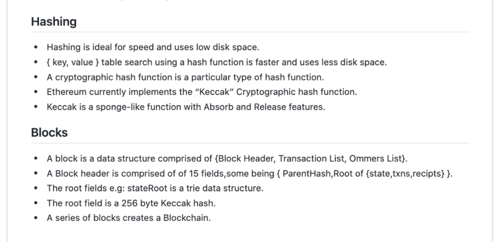Viewport: 495px width, 242px height.
Task: Click the horizontal divider under the Blocks heading
Action: pyautogui.click(x=250, y=143)
